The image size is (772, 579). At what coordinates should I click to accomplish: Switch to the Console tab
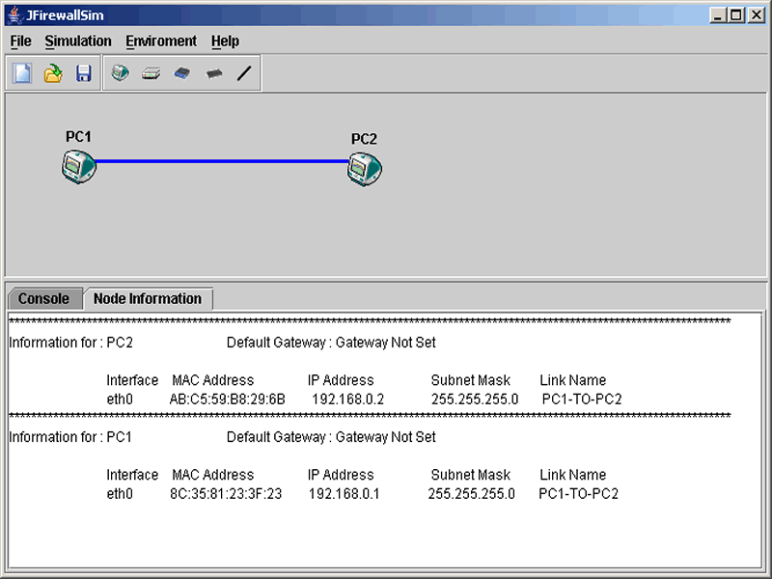(43, 299)
